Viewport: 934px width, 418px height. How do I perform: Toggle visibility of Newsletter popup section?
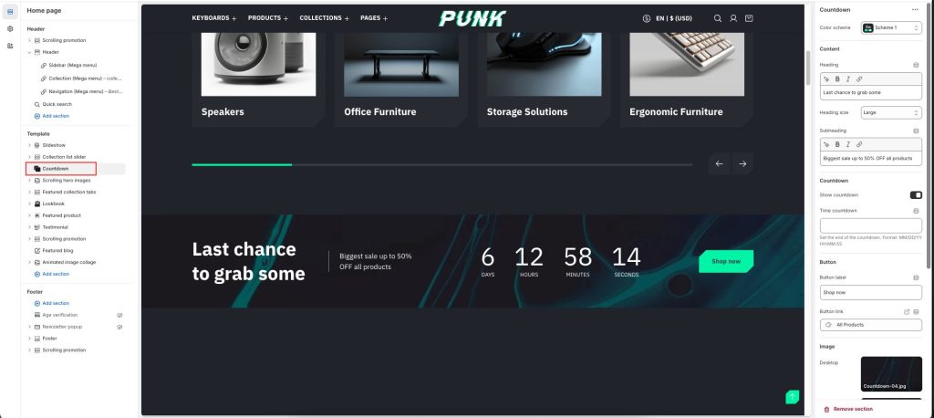(119, 327)
